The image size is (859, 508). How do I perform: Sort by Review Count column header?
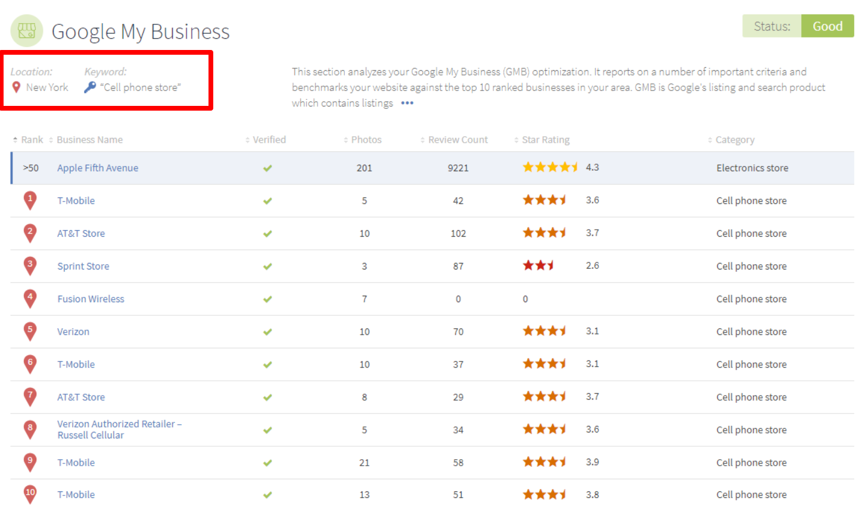pyautogui.click(x=454, y=140)
